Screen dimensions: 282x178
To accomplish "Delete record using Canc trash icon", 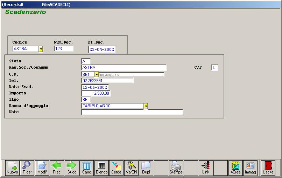I will click(87, 168).
